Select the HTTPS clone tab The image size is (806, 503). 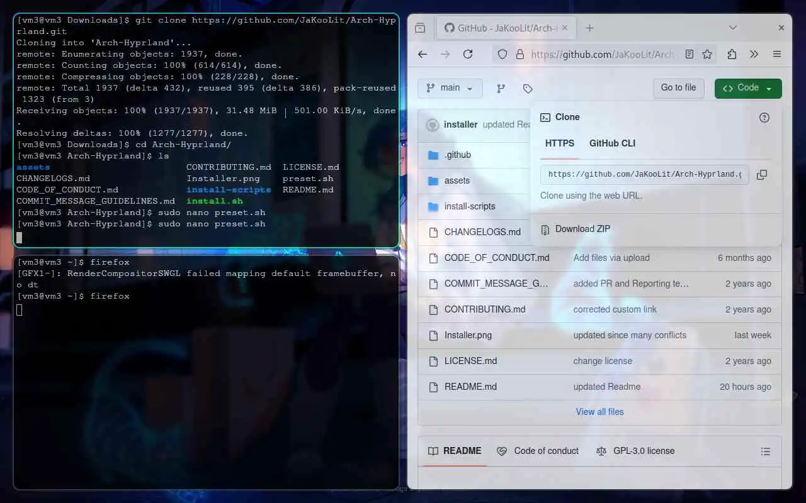point(560,143)
